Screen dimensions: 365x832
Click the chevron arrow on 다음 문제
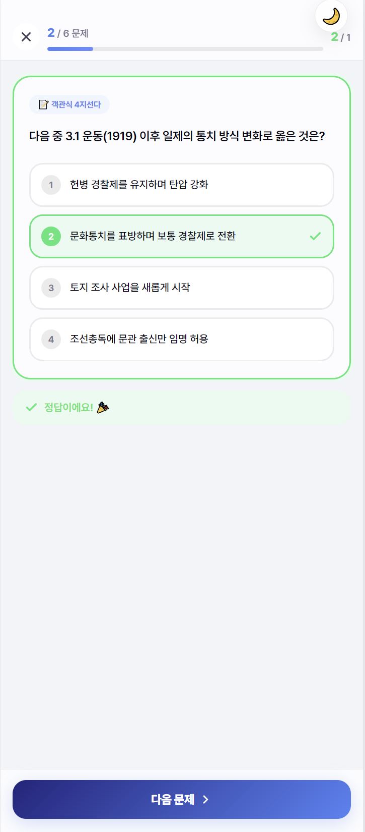click(x=205, y=799)
